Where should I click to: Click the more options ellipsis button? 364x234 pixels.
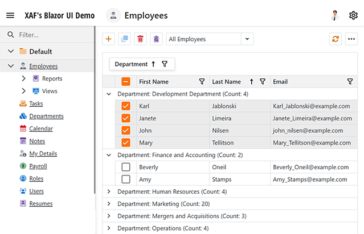coord(351,39)
